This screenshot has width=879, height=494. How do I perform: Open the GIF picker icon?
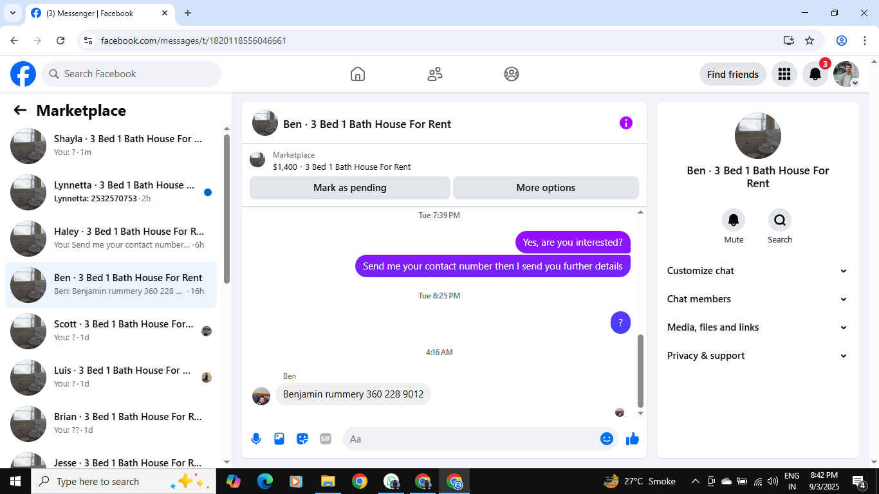[326, 439]
